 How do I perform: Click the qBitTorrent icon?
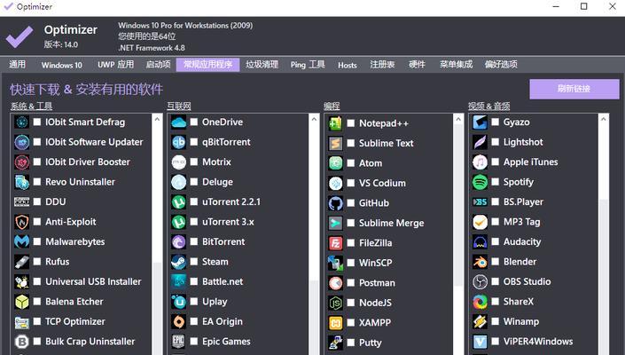point(178,142)
